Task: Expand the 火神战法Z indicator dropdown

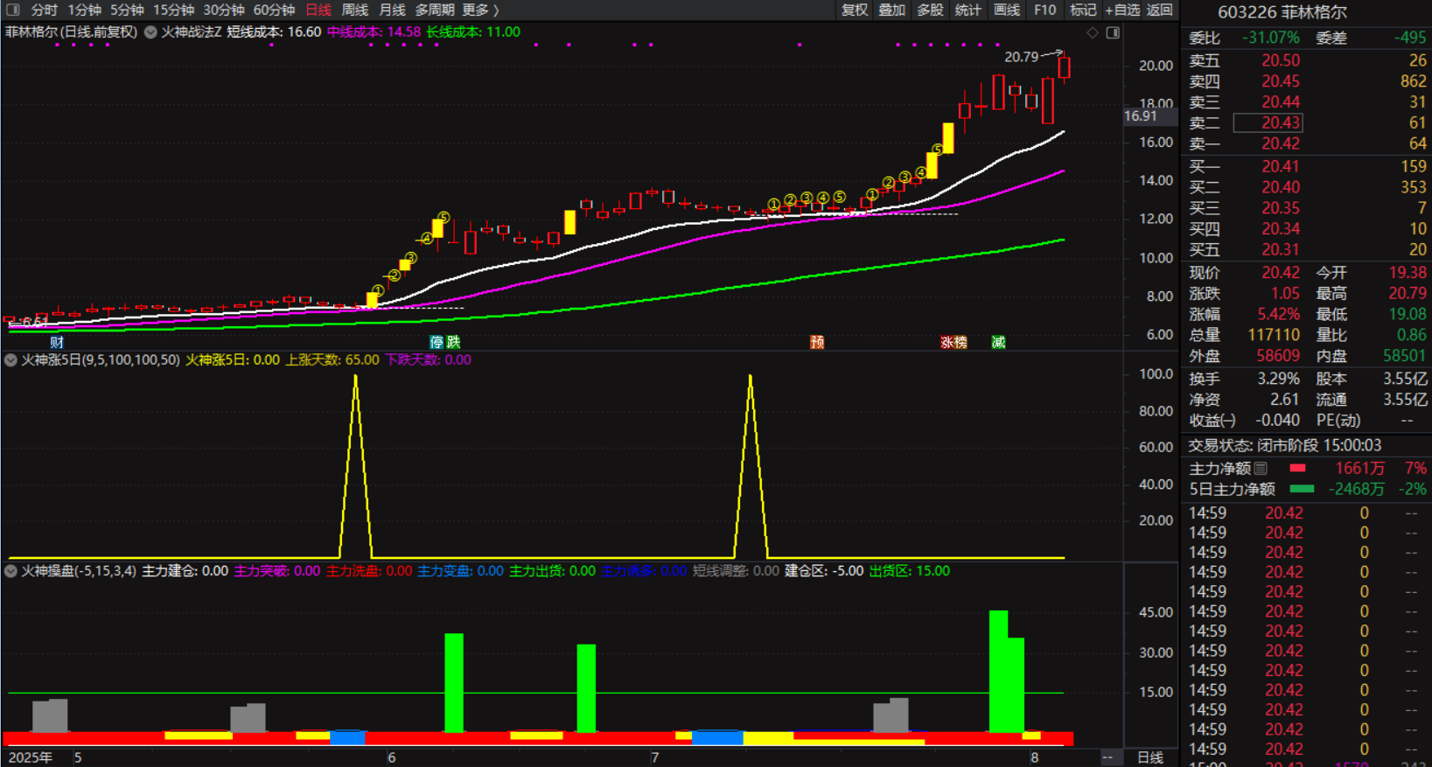Action: [150, 32]
